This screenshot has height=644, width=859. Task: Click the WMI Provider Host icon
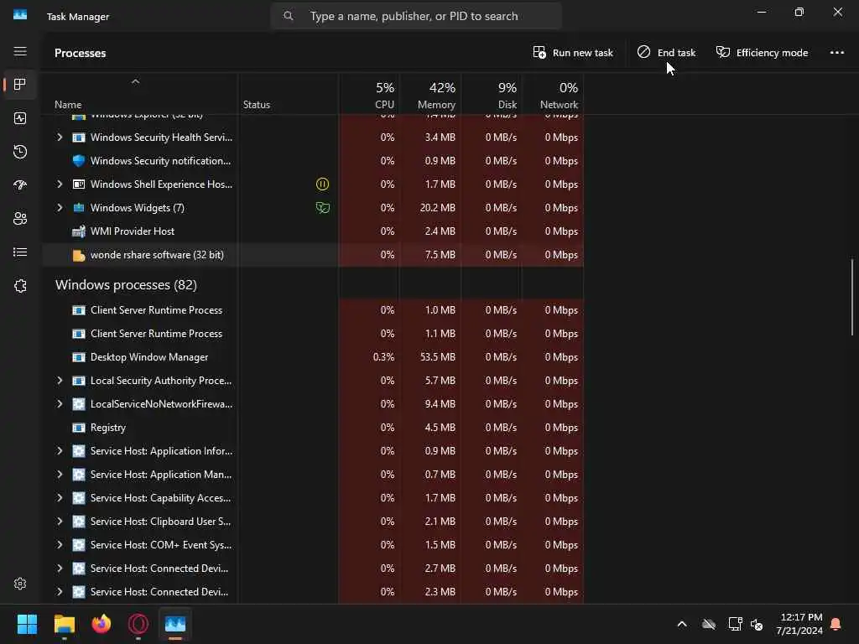(x=79, y=231)
